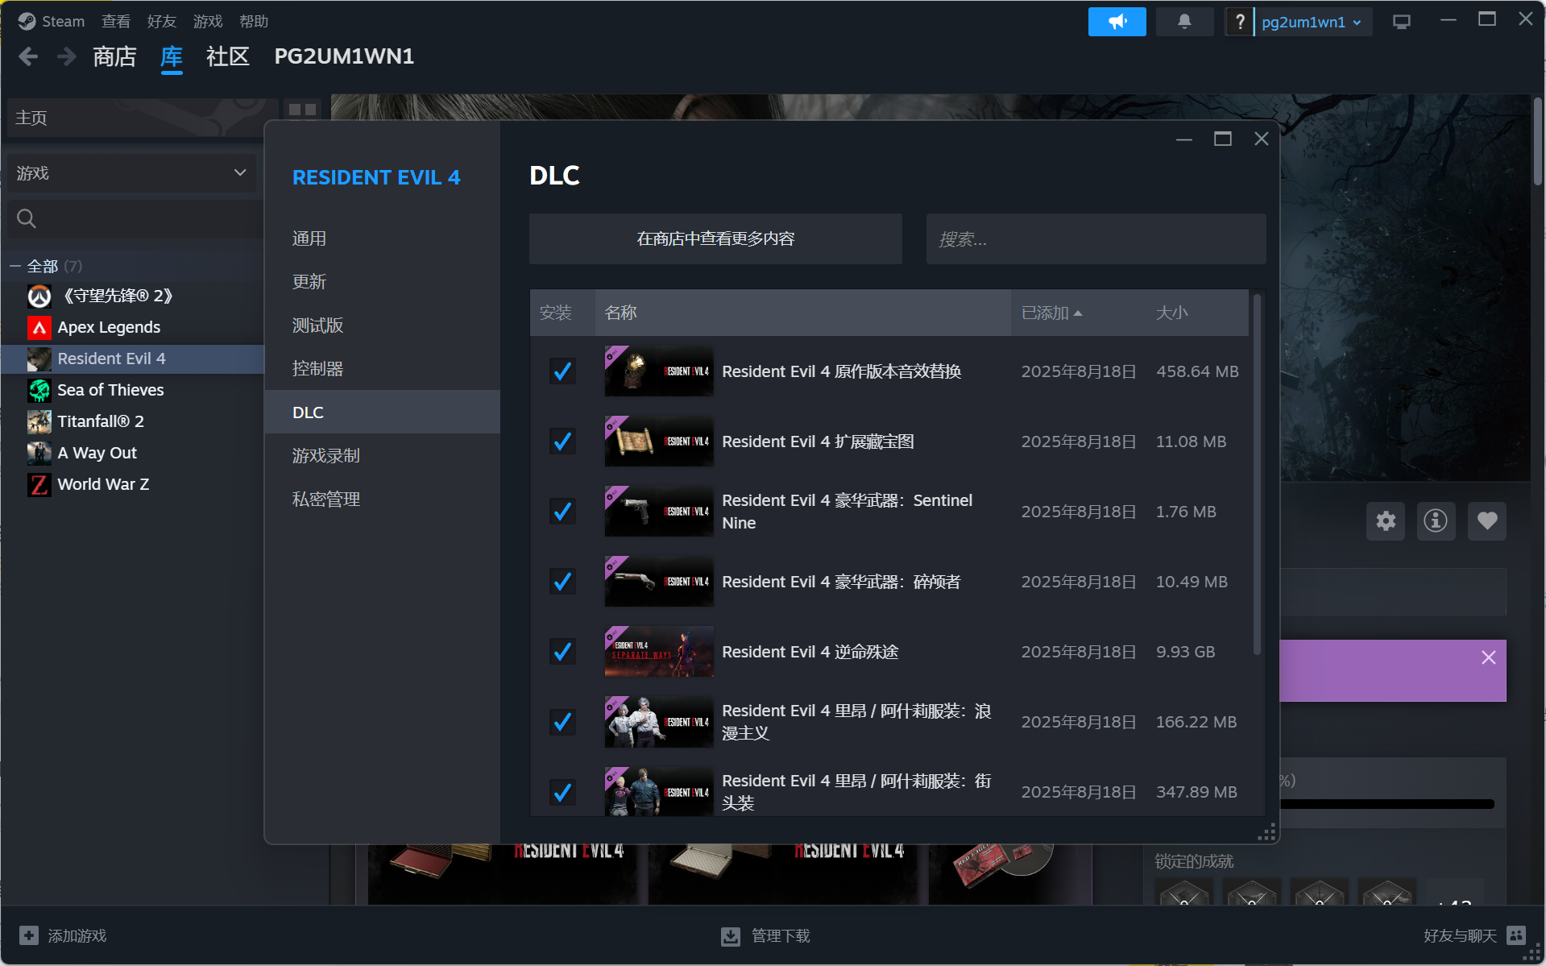The height and width of the screenshot is (966, 1546).
Task: Click the achievements progress bar
Action: [x=1386, y=804]
